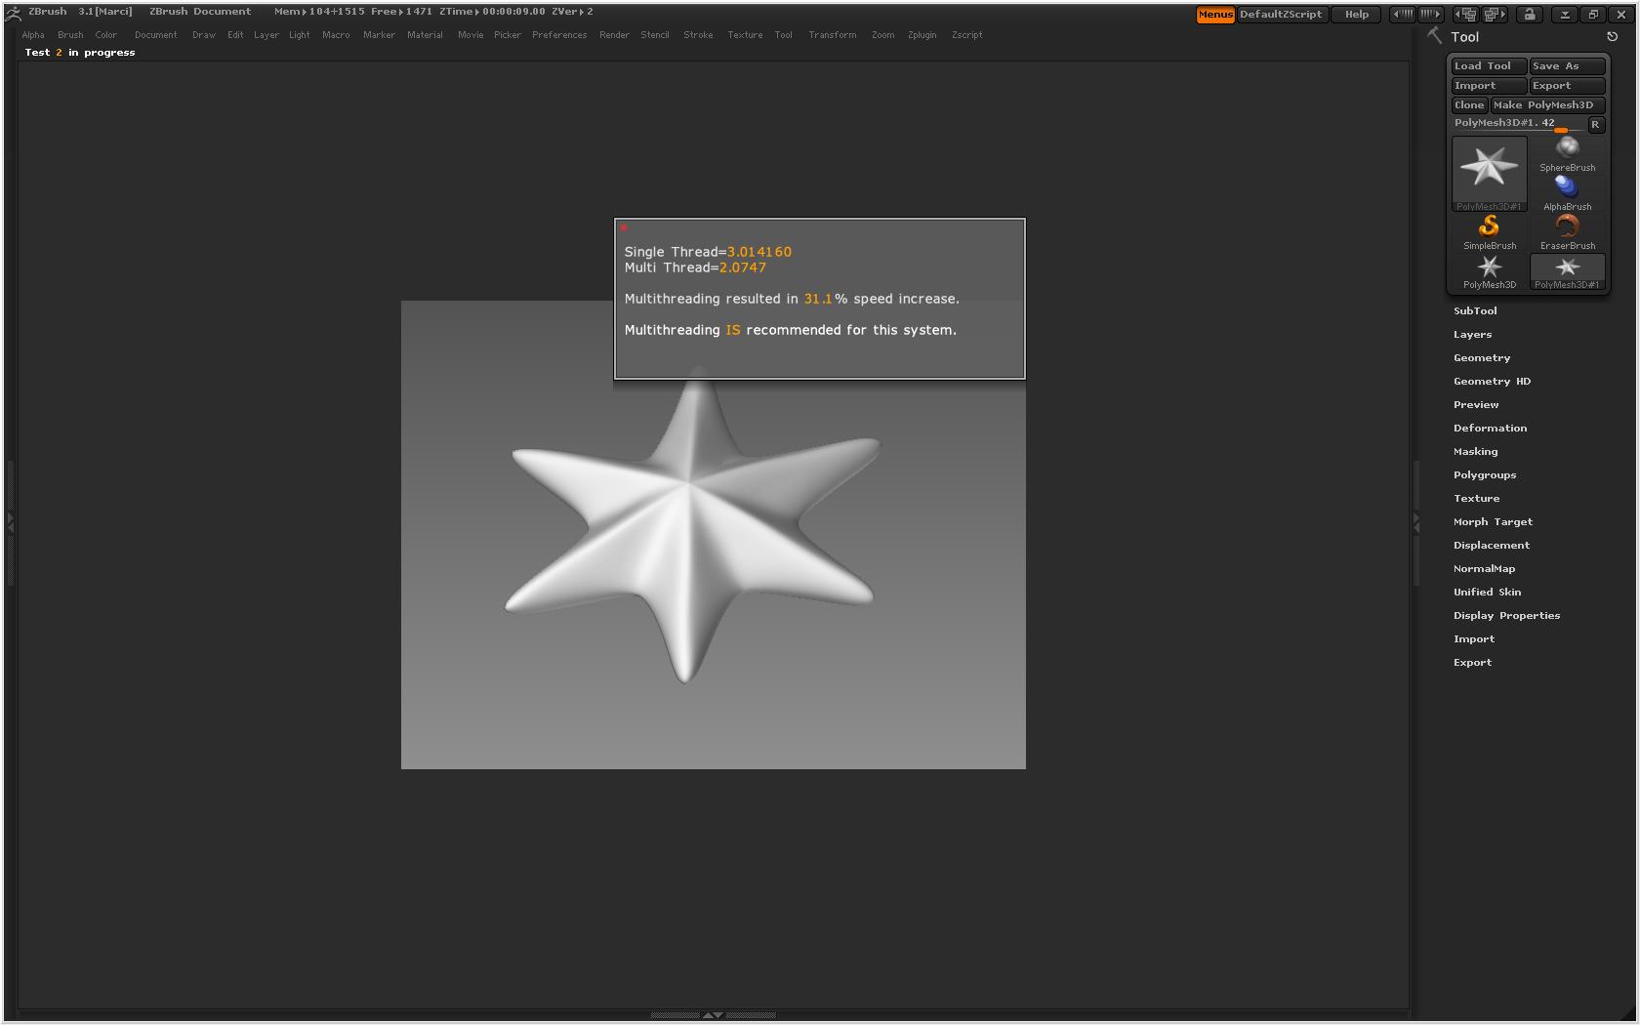
Task: Click the hammer icon beside Tool title
Action: pyautogui.click(x=1434, y=36)
